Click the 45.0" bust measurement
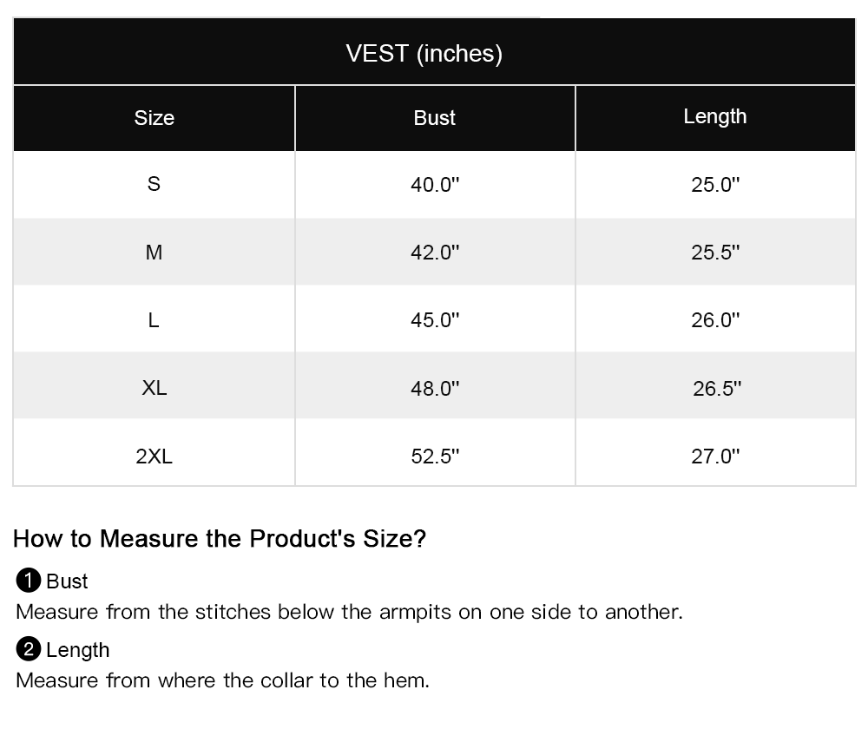The width and height of the screenshot is (868, 729). pyautogui.click(x=435, y=319)
